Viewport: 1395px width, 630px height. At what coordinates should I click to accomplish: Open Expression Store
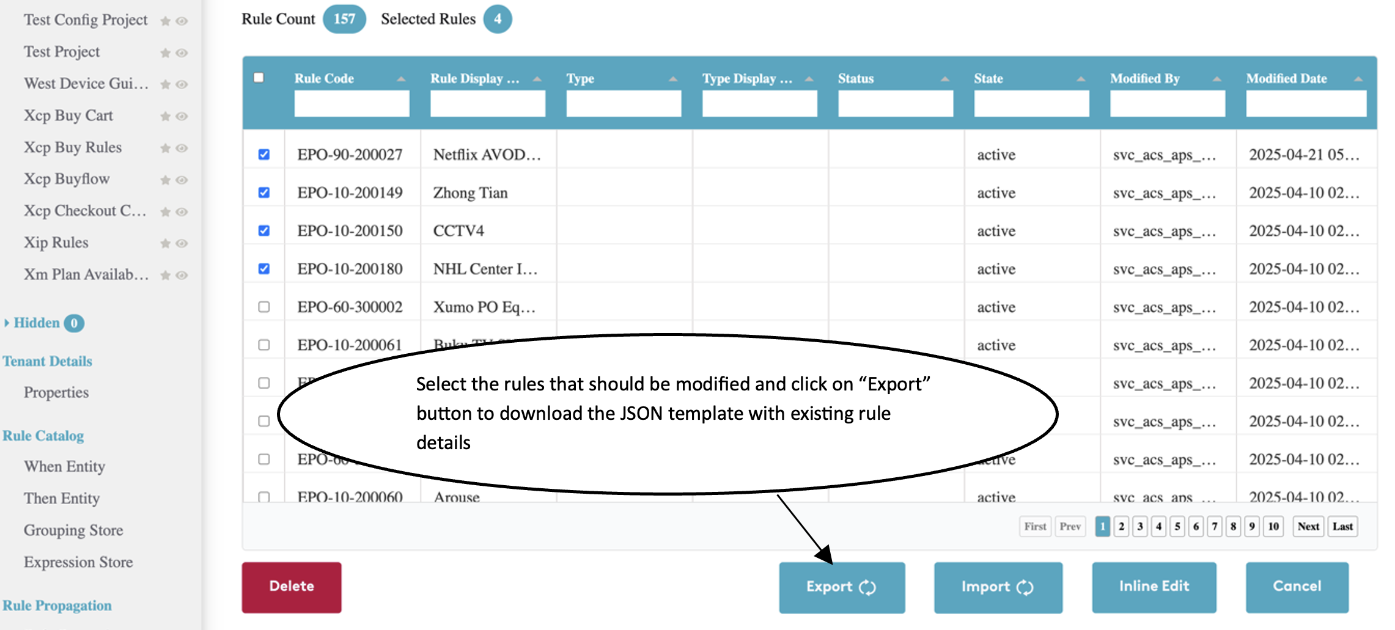78,562
